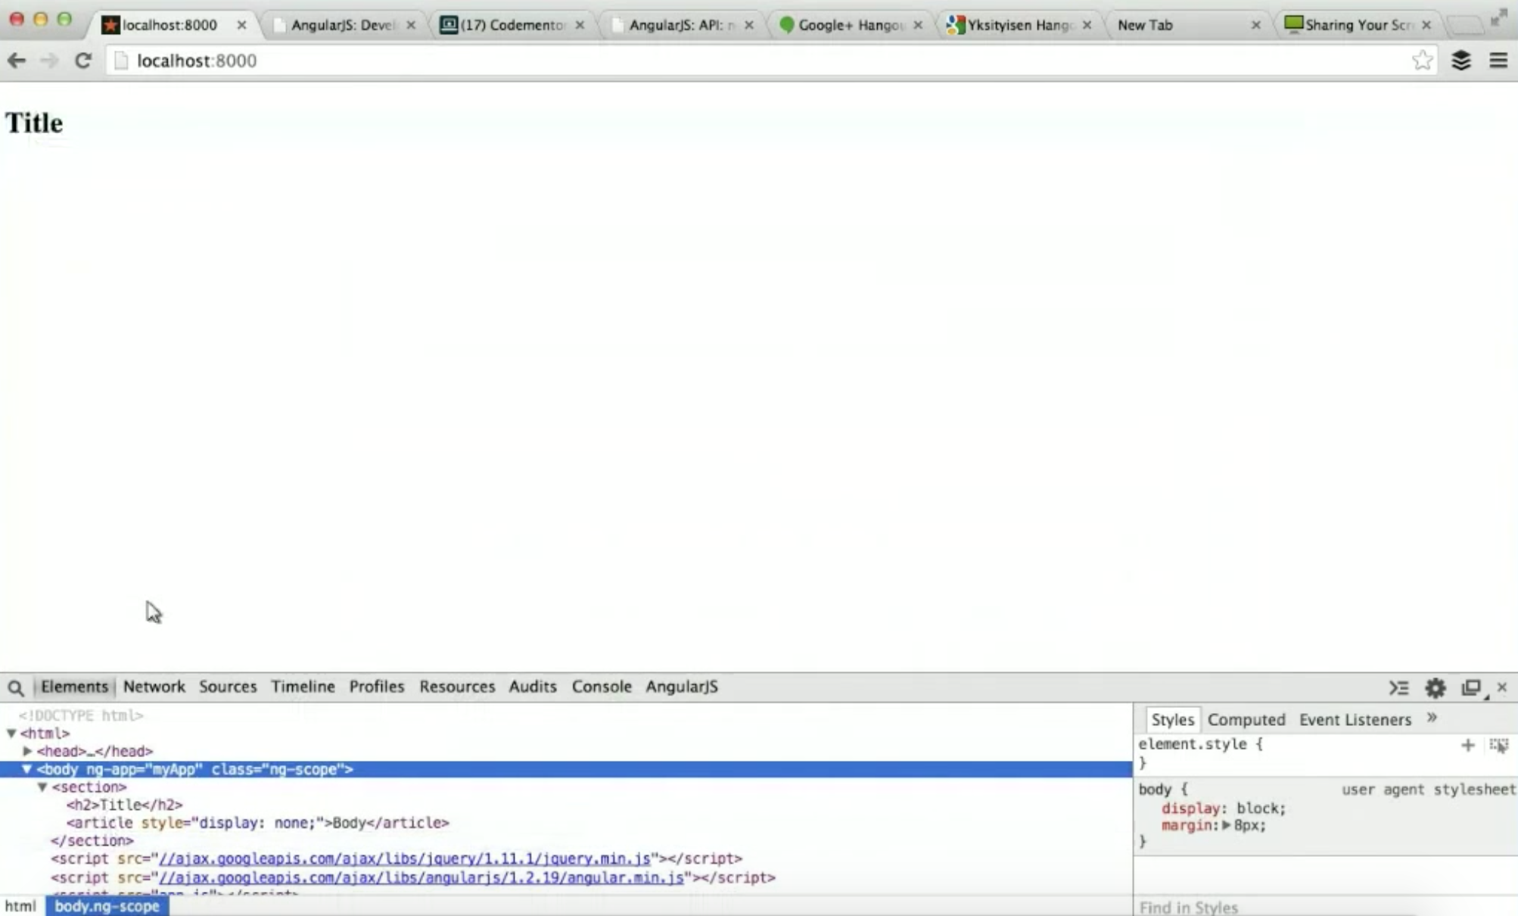The height and width of the screenshot is (916, 1518).
Task: Expand the margin property triangle
Action: (x=1226, y=825)
